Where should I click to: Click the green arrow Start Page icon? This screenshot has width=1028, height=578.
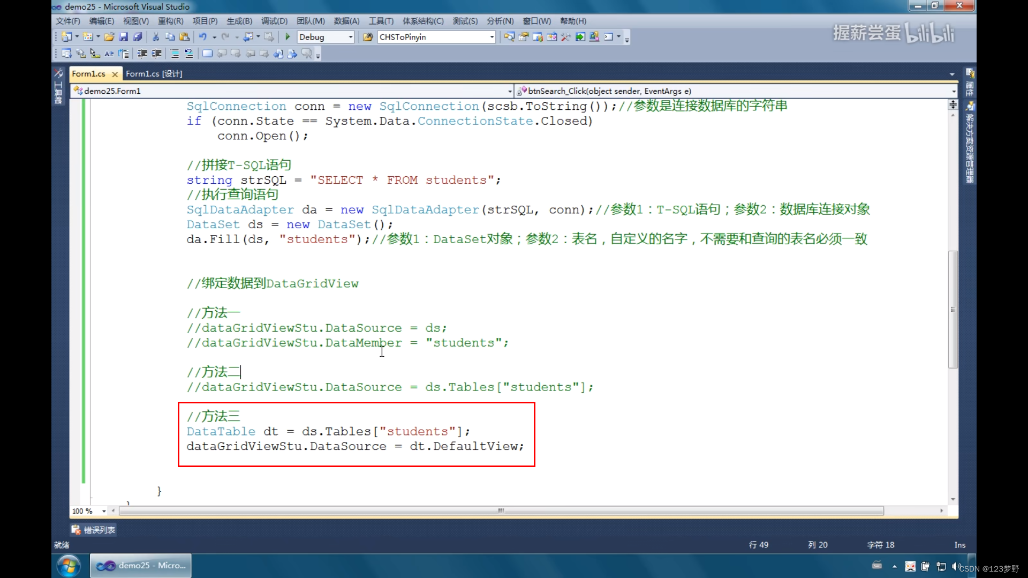(x=580, y=37)
